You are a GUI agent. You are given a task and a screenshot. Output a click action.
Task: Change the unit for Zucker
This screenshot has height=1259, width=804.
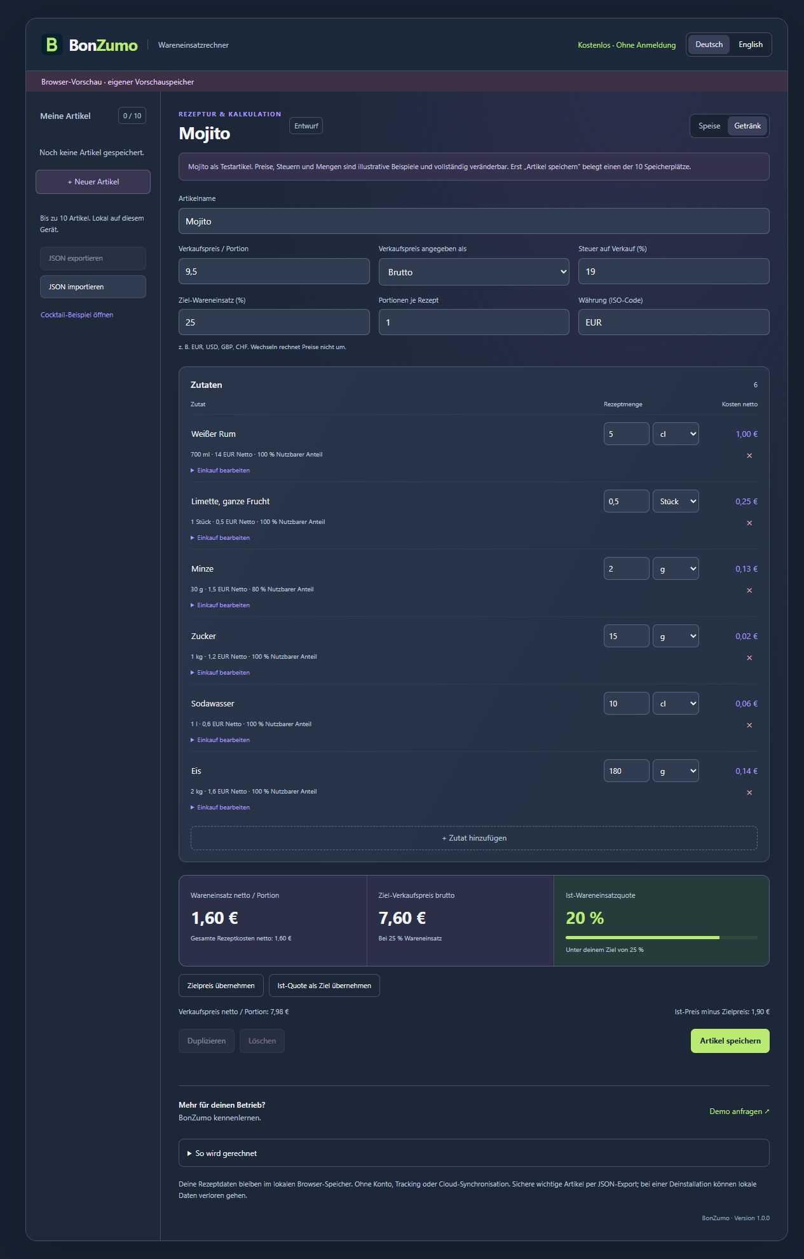[x=676, y=636]
